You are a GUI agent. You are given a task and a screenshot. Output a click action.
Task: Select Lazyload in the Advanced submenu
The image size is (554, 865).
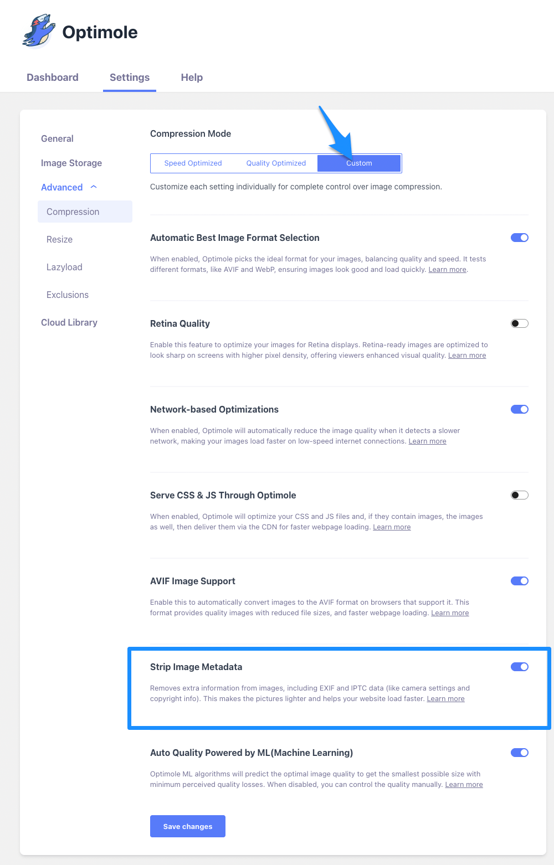coord(64,267)
